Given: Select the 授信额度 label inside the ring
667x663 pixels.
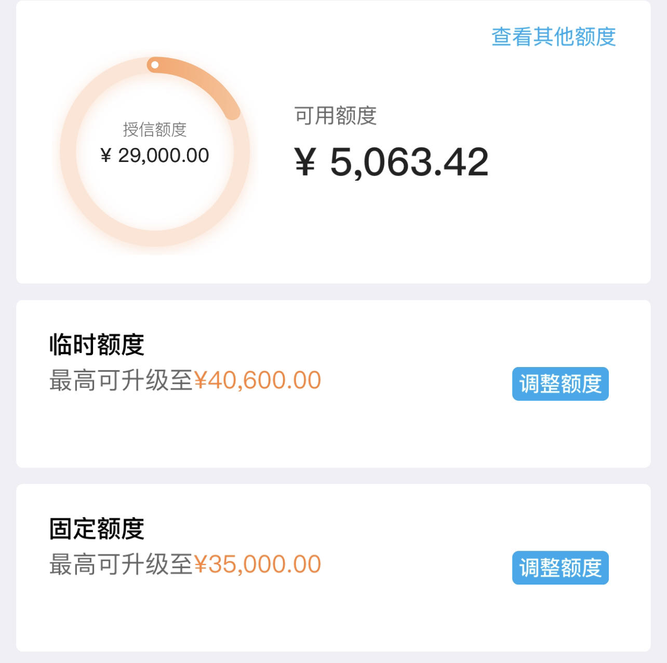Looking at the screenshot, I should [x=155, y=129].
